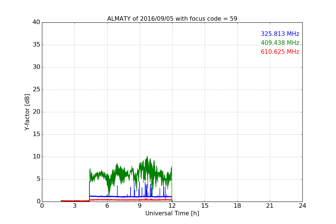Click y-axis tick label 15
The height and width of the screenshot is (224, 336).
pyautogui.click(x=36, y=134)
